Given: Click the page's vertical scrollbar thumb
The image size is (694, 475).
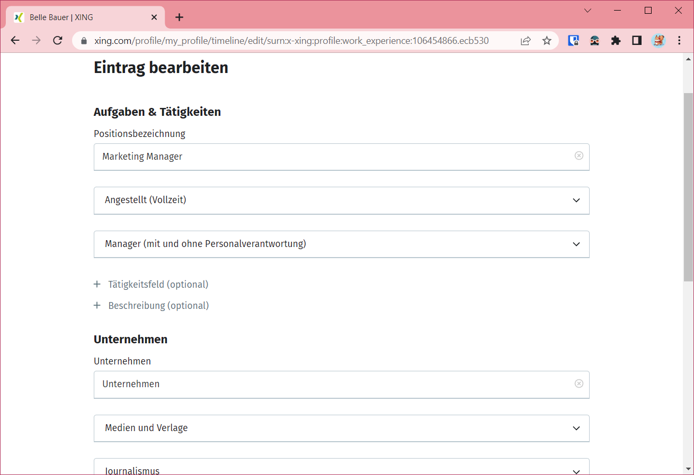Looking at the screenshot, I should [688, 185].
